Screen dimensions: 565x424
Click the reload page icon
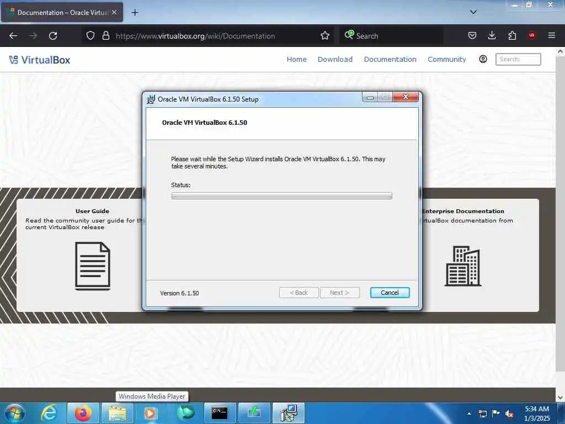pos(53,36)
